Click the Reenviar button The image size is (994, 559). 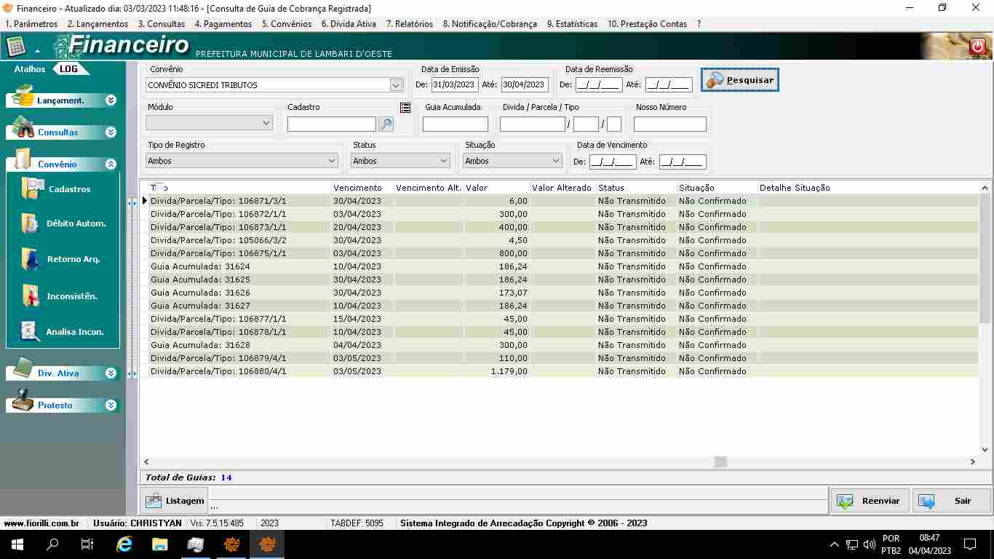pyautogui.click(x=870, y=501)
